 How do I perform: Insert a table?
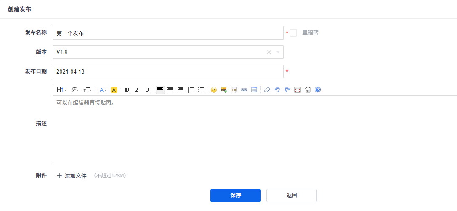click(x=254, y=90)
